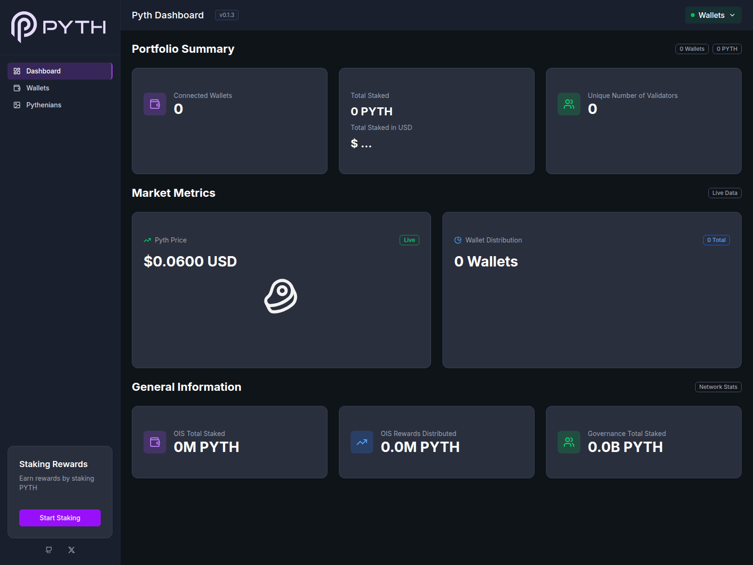Image resolution: width=753 pixels, height=565 pixels.
Task: Click the Start Staking button
Action: point(60,518)
